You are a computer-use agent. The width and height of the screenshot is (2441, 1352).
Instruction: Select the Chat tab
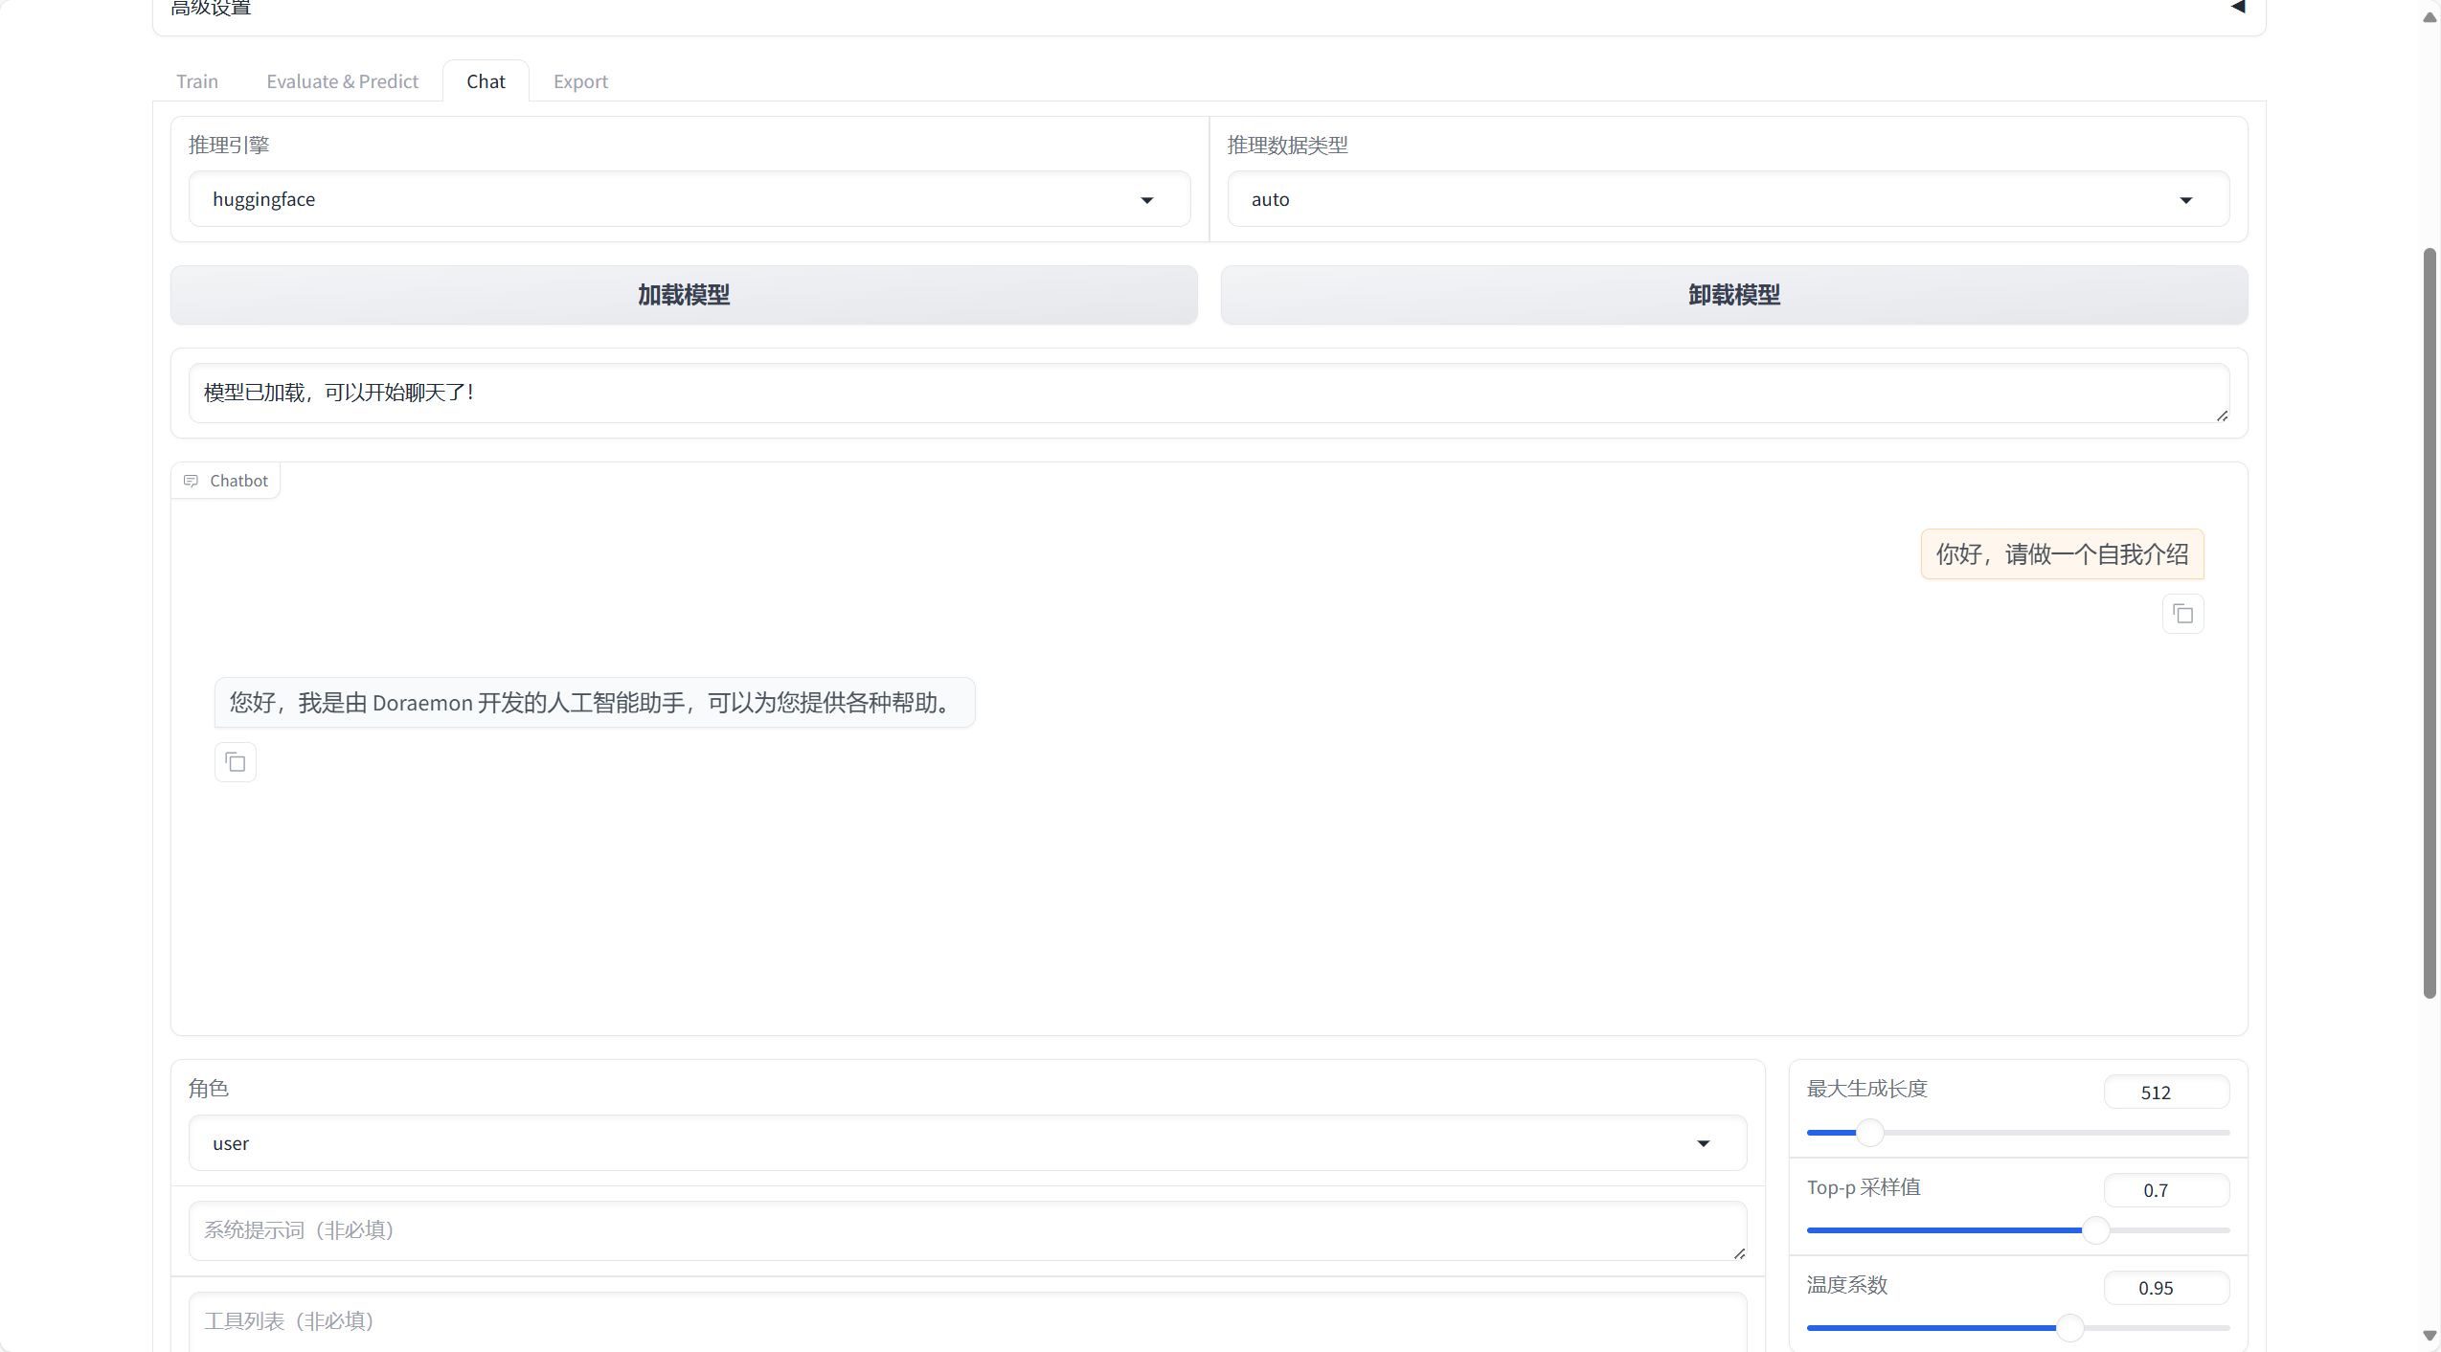pos(486,81)
